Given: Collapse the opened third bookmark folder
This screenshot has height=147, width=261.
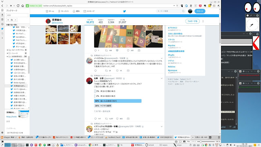Looking at the screenshot, I should [7, 56].
